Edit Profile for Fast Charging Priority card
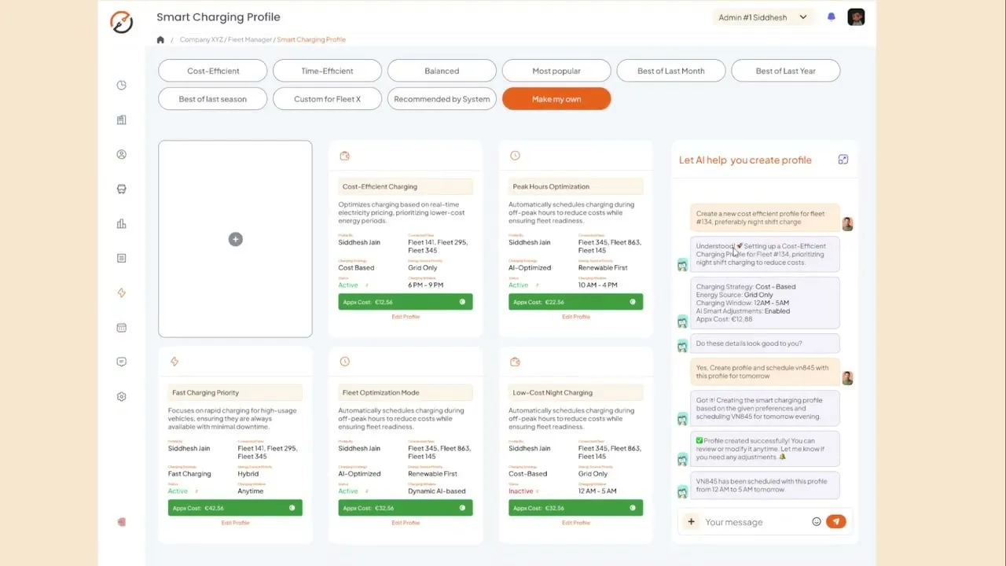1006x566 pixels. [235, 523]
